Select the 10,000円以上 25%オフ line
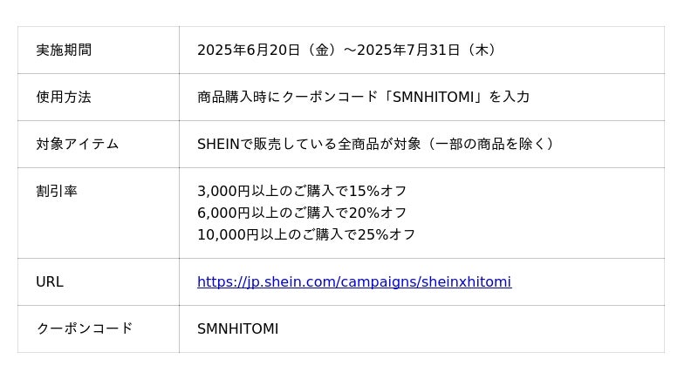 tap(306, 235)
